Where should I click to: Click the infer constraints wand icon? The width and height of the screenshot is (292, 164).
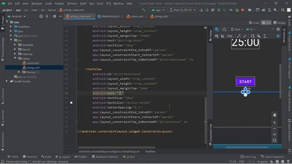(245, 36)
